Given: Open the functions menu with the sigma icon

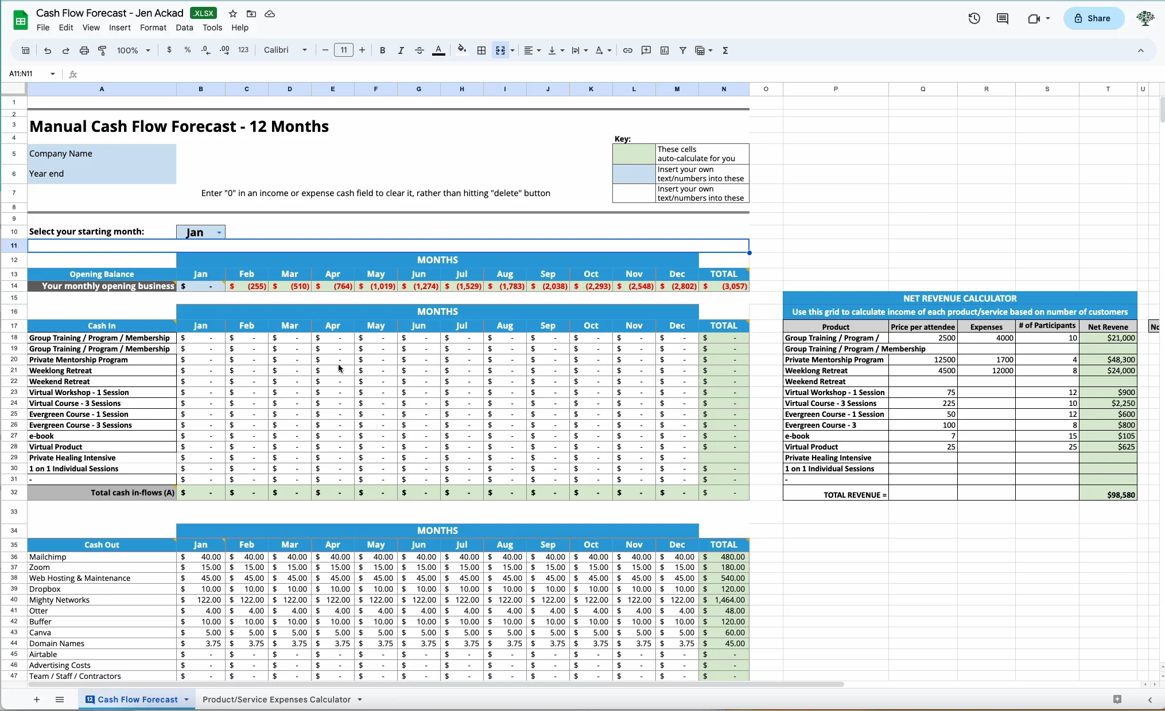Looking at the screenshot, I should 725,50.
